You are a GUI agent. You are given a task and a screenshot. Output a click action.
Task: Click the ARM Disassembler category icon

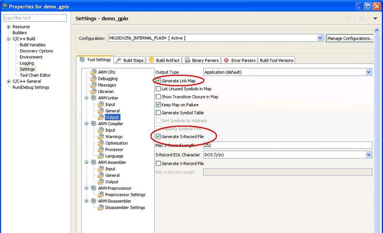(x=94, y=201)
